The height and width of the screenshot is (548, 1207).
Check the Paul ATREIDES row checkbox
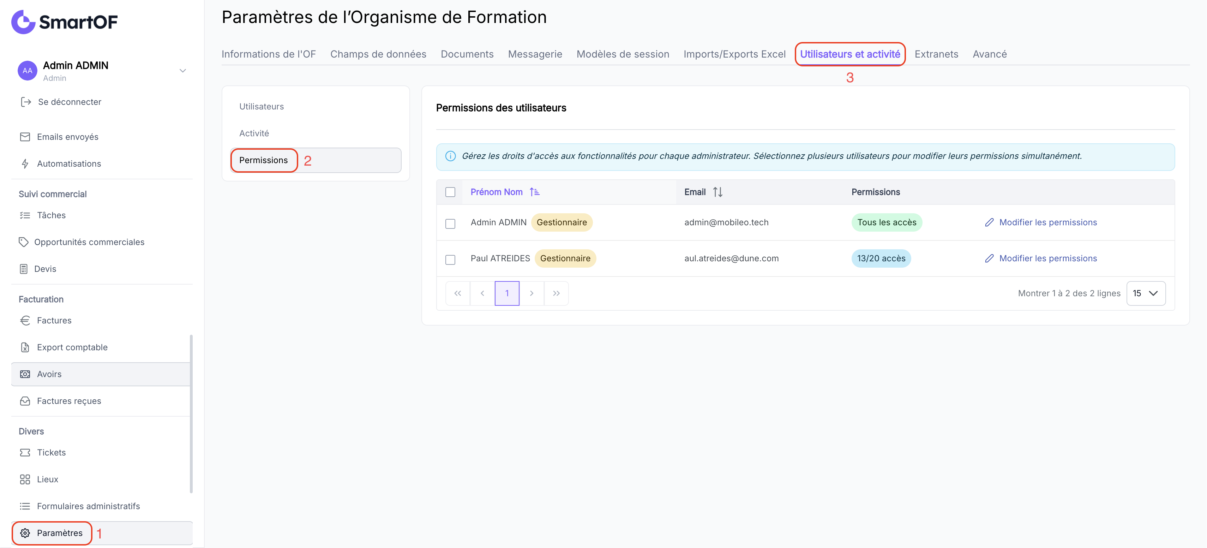pos(450,260)
